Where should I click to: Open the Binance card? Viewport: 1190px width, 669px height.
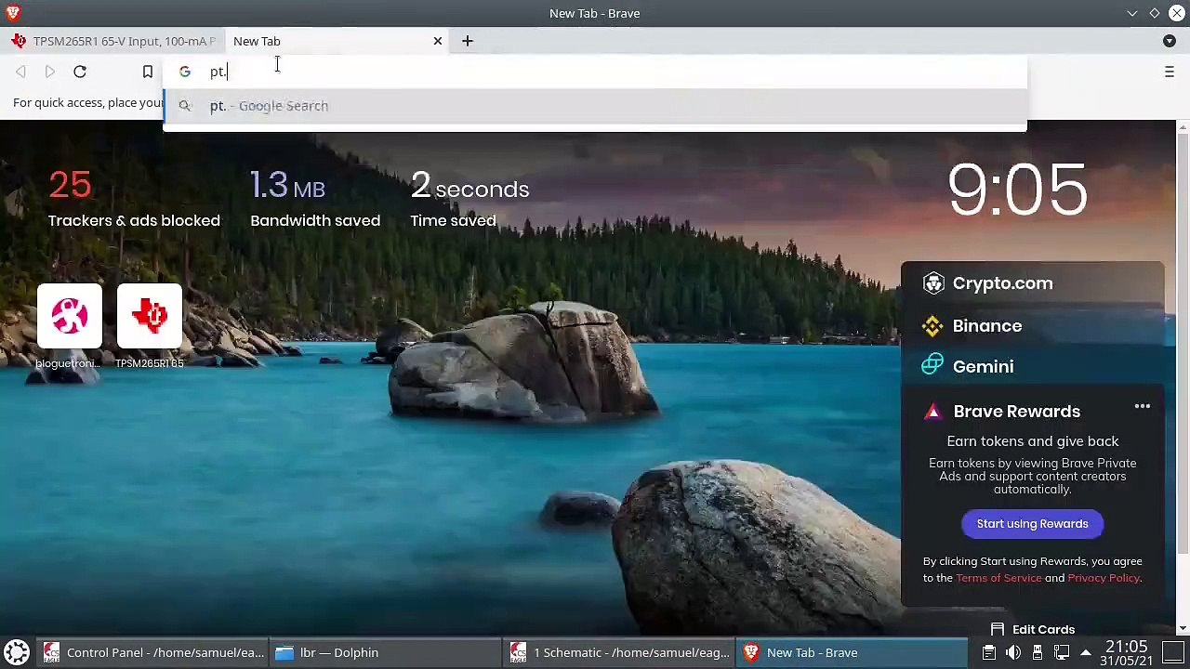tap(1032, 326)
